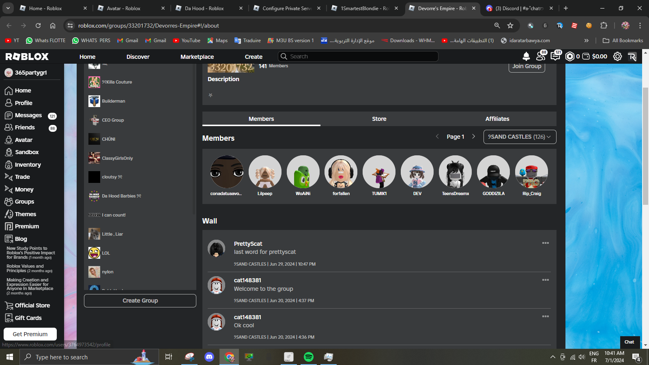Open the Chat button at bottom right
Viewport: 649px width, 365px height.
[630, 342]
